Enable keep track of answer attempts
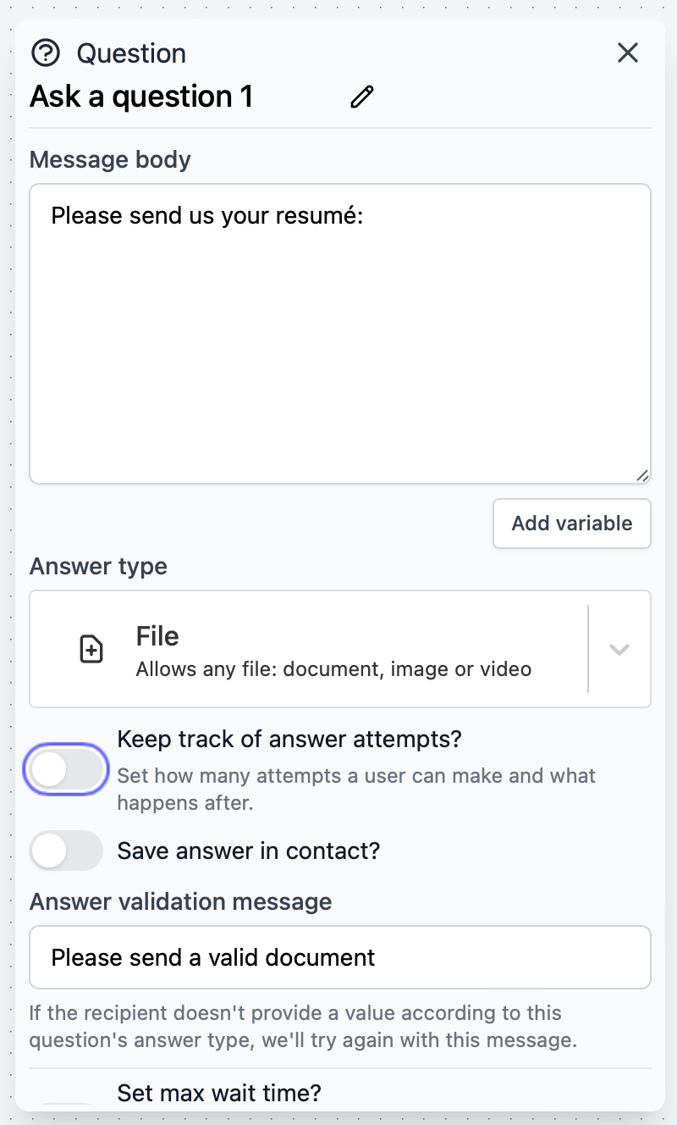The width and height of the screenshot is (677, 1125). tap(66, 769)
